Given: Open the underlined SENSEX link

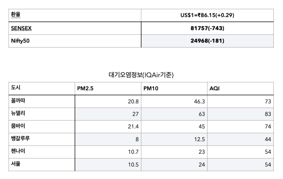Looking at the screenshot, I should click(x=21, y=28).
